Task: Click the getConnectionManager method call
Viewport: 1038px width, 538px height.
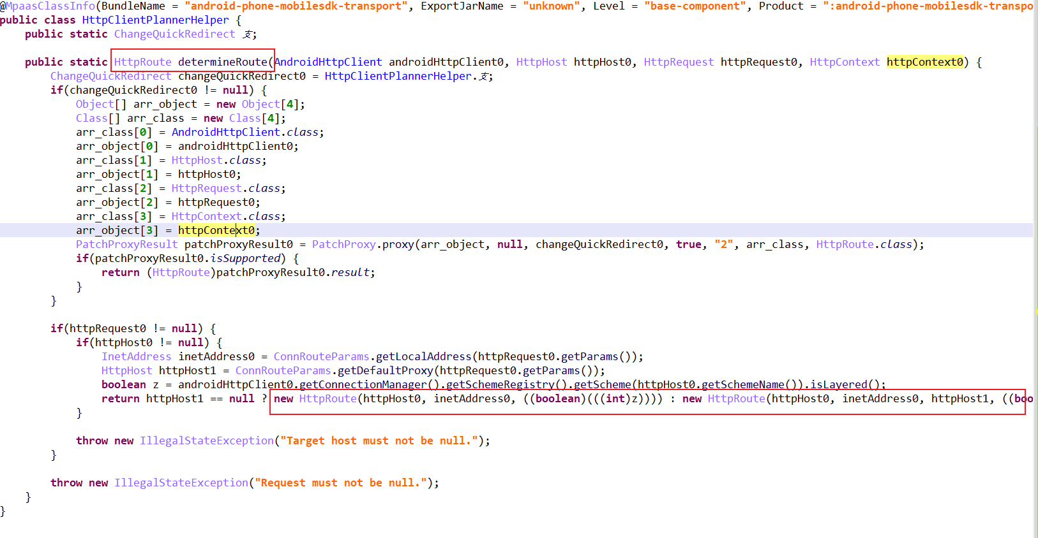Action: click(363, 384)
